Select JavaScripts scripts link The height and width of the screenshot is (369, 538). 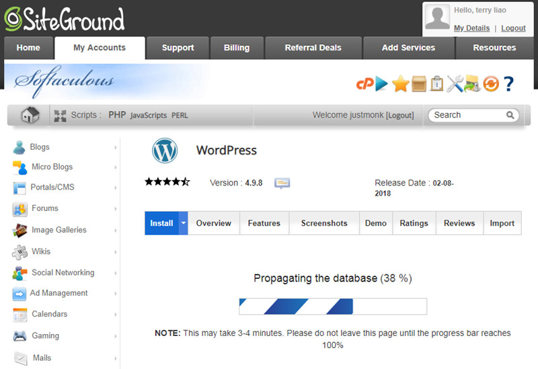click(148, 116)
